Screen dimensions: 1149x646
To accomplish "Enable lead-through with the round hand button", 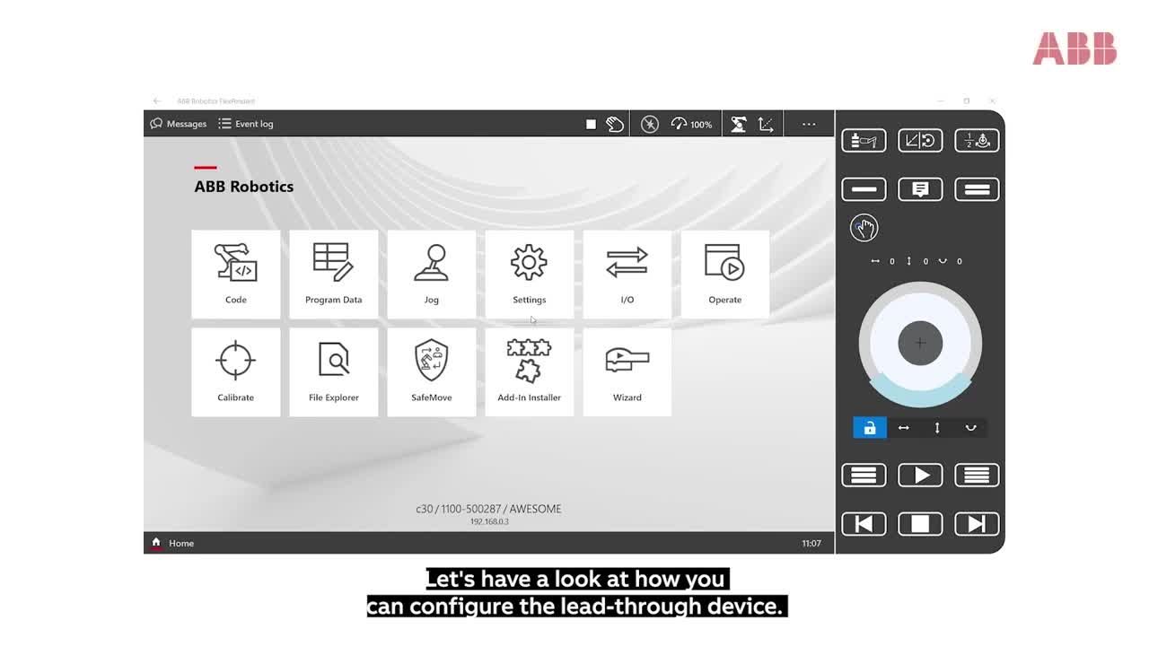I will click(x=864, y=228).
